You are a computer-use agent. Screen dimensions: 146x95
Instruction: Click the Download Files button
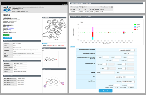coord(8,38)
